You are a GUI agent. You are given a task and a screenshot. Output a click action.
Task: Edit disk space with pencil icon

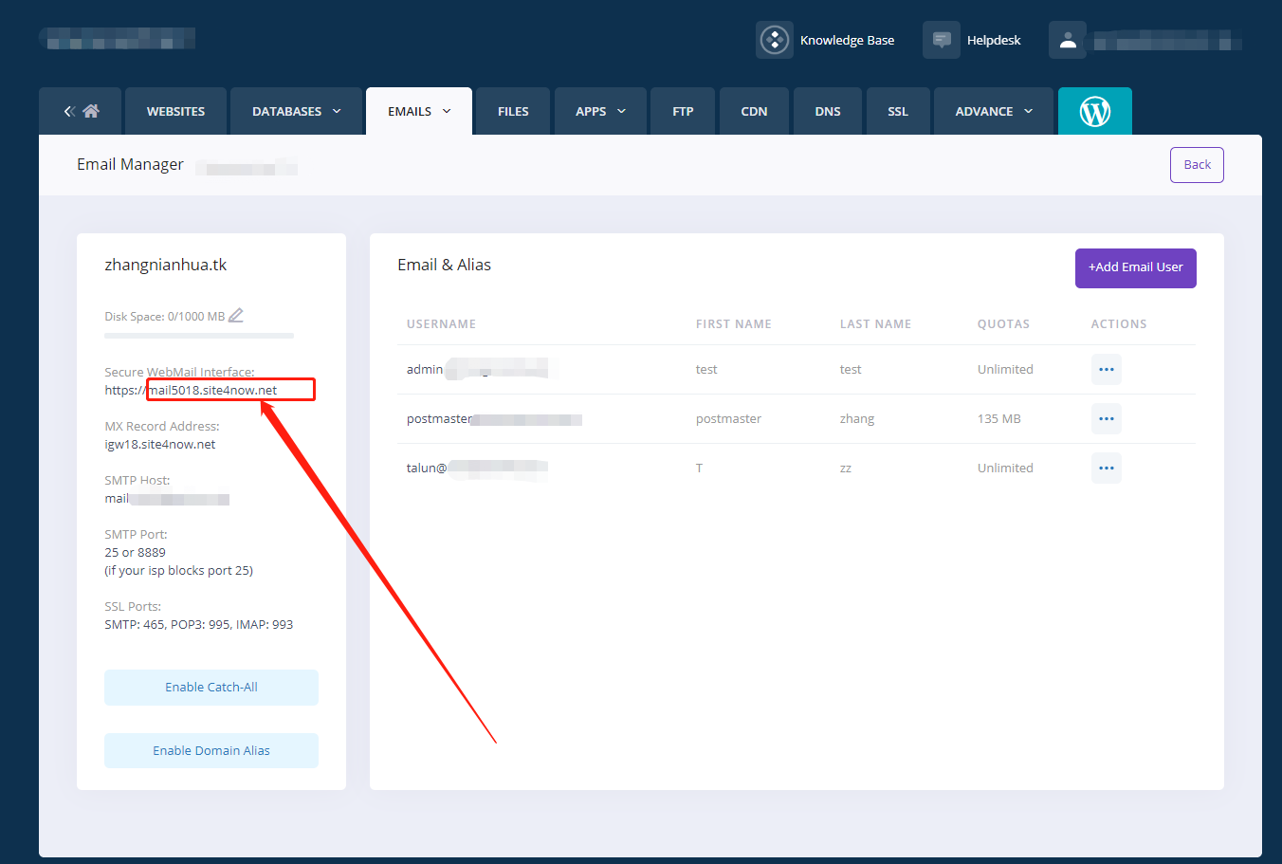pos(236,315)
